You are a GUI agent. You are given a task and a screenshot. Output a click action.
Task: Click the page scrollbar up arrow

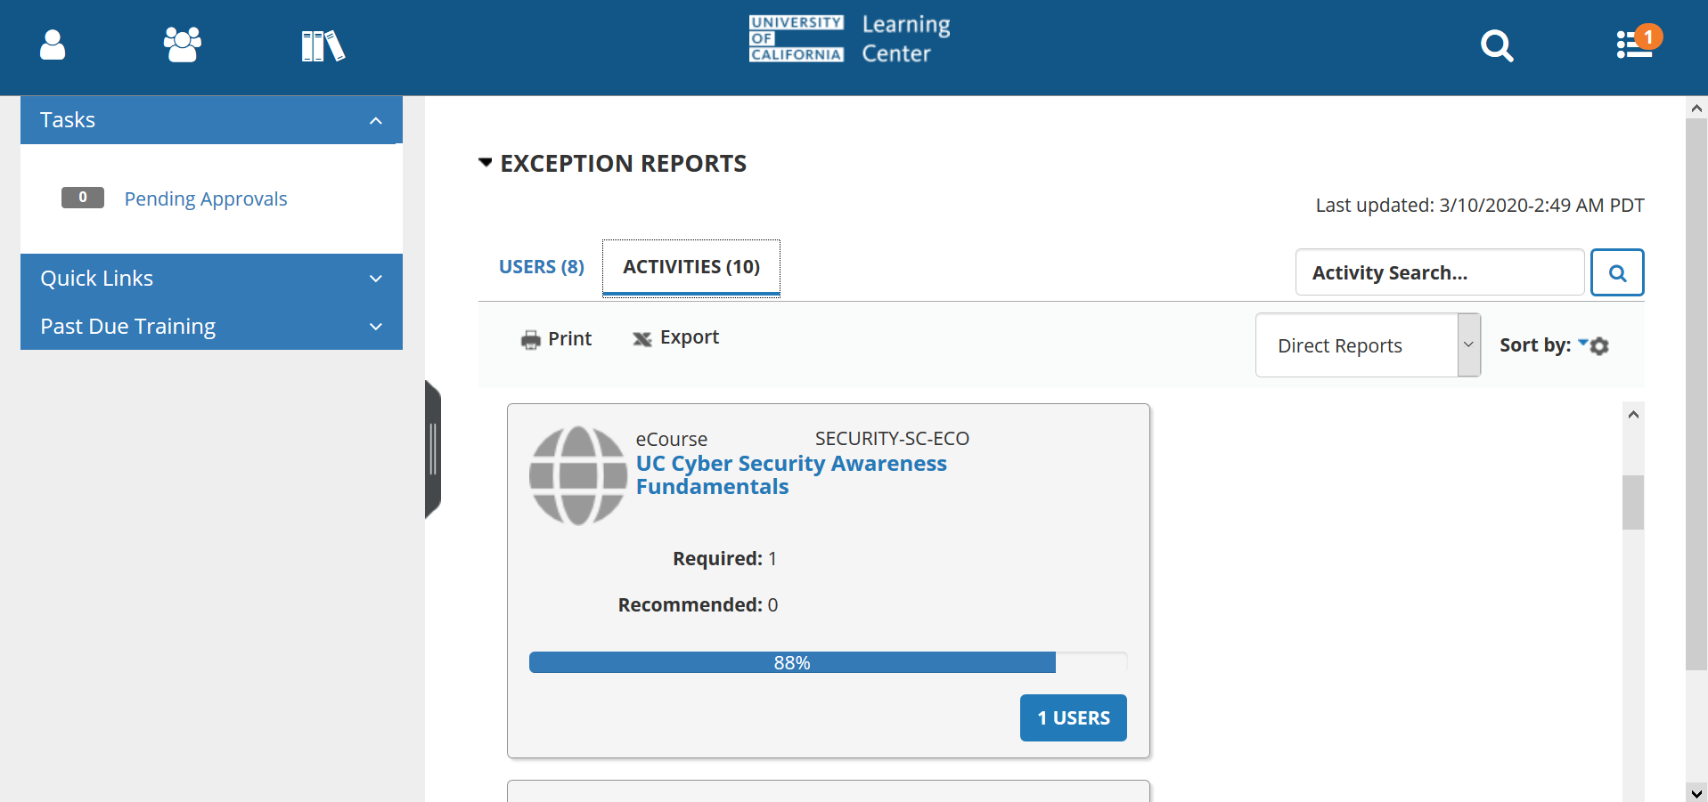pos(1696,108)
